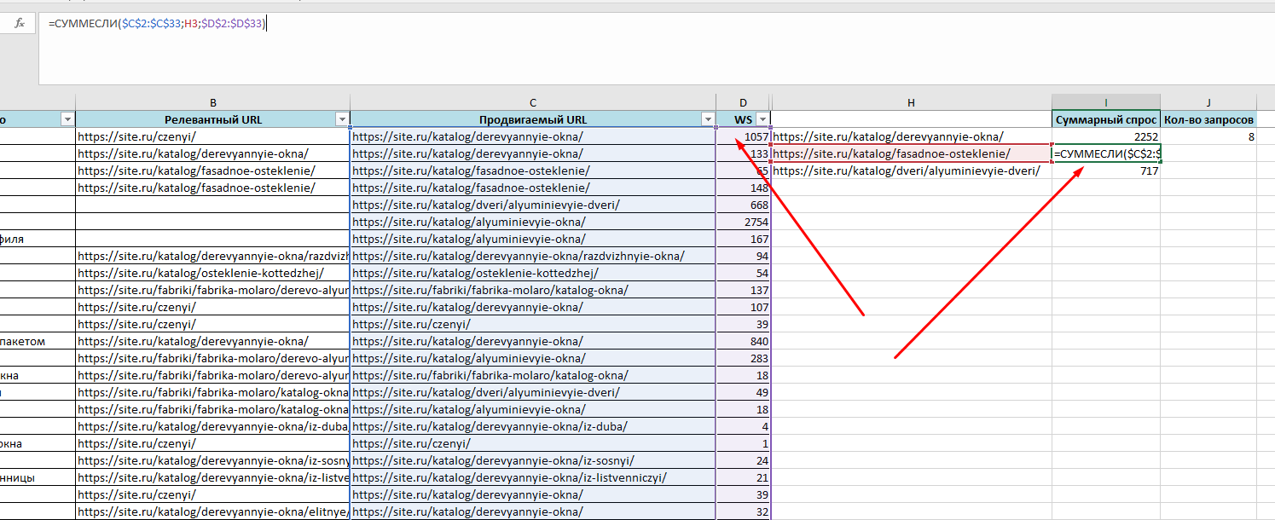Select the WS cell with value 148
Image resolution: width=1275 pixels, height=520 pixels.
[743, 188]
